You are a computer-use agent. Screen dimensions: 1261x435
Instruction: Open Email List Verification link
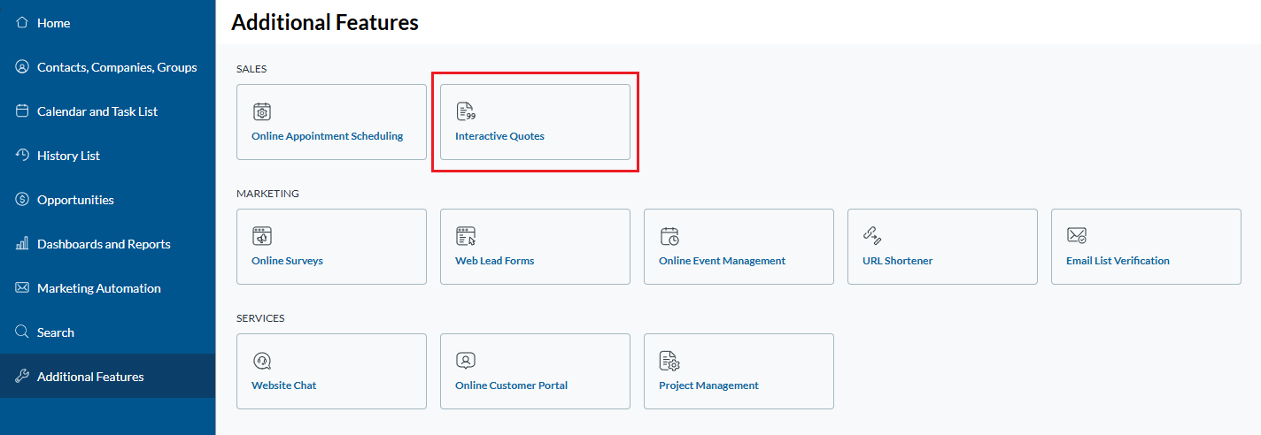point(1118,261)
